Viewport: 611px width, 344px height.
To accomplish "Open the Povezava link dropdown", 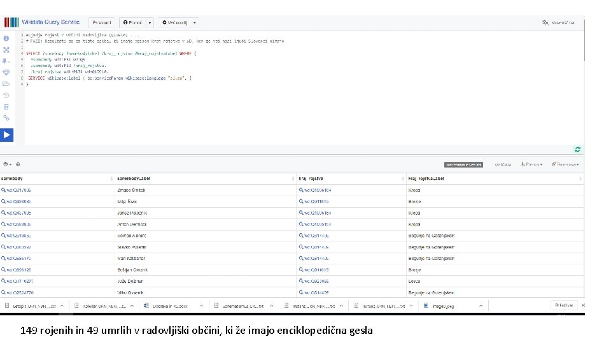I will [564, 164].
